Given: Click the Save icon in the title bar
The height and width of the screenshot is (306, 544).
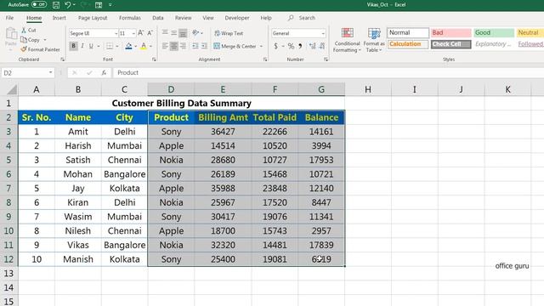Looking at the screenshot, I should [56, 5].
